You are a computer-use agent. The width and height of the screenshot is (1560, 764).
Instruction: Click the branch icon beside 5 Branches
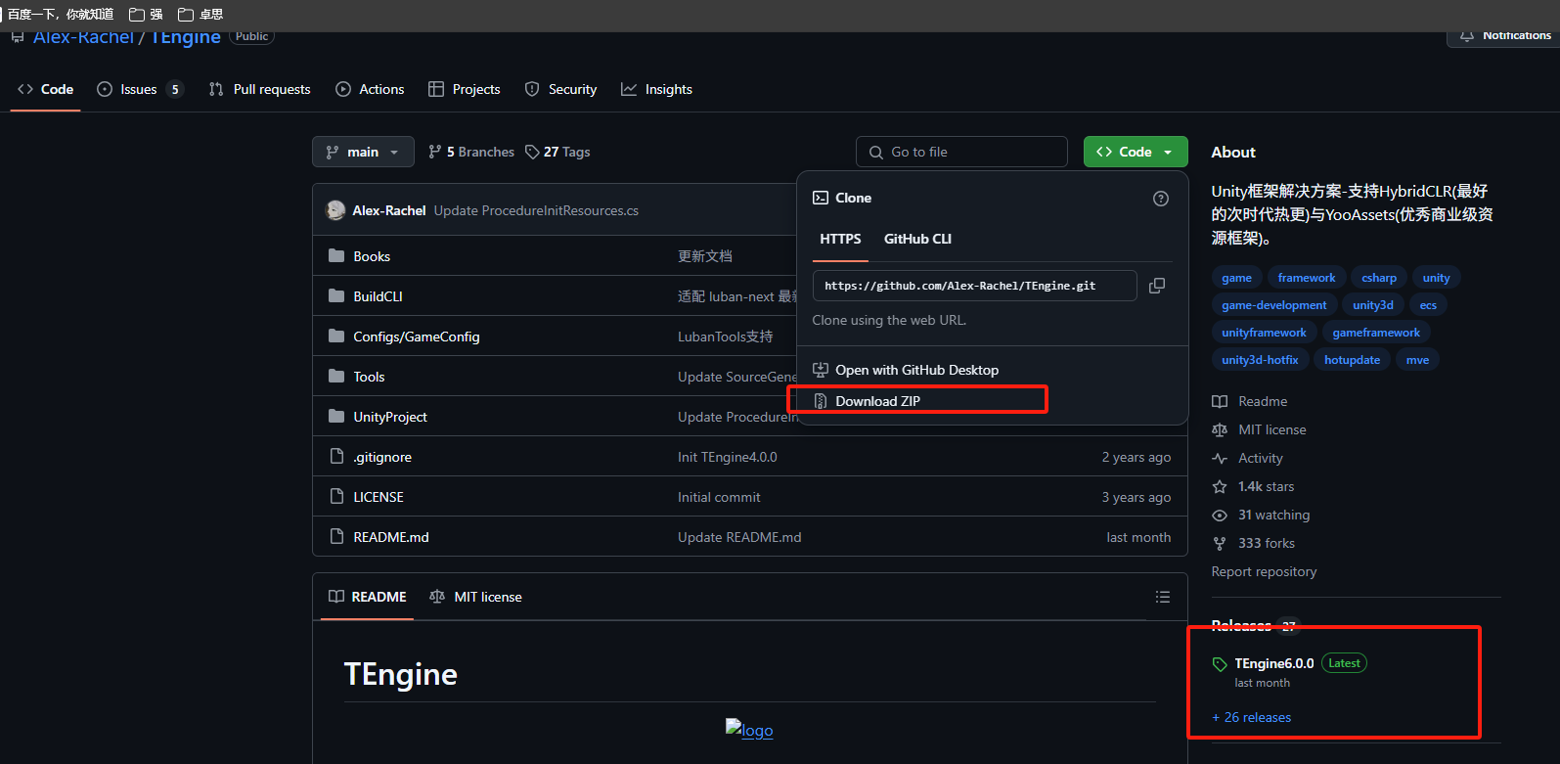(x=435, y=152)
